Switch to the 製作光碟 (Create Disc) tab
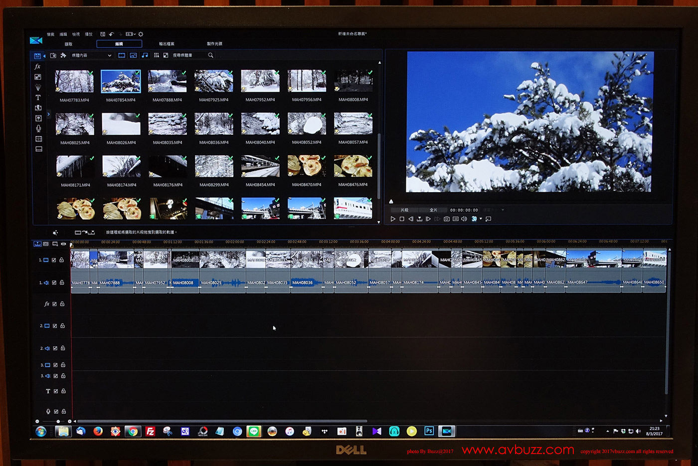Viewport: 698px width, 466px height. [214, 44]
